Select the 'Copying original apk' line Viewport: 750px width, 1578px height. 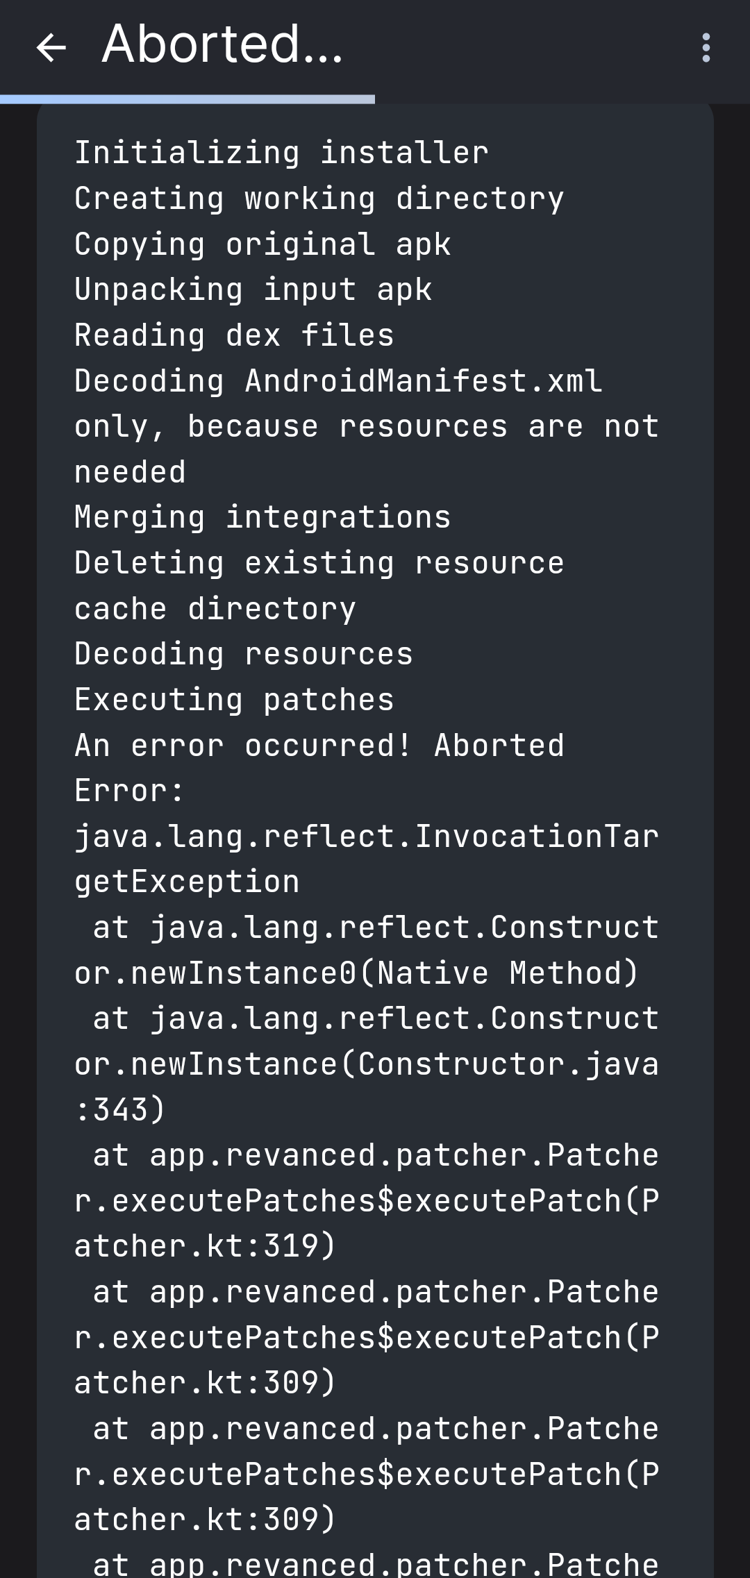pos(262,244)
